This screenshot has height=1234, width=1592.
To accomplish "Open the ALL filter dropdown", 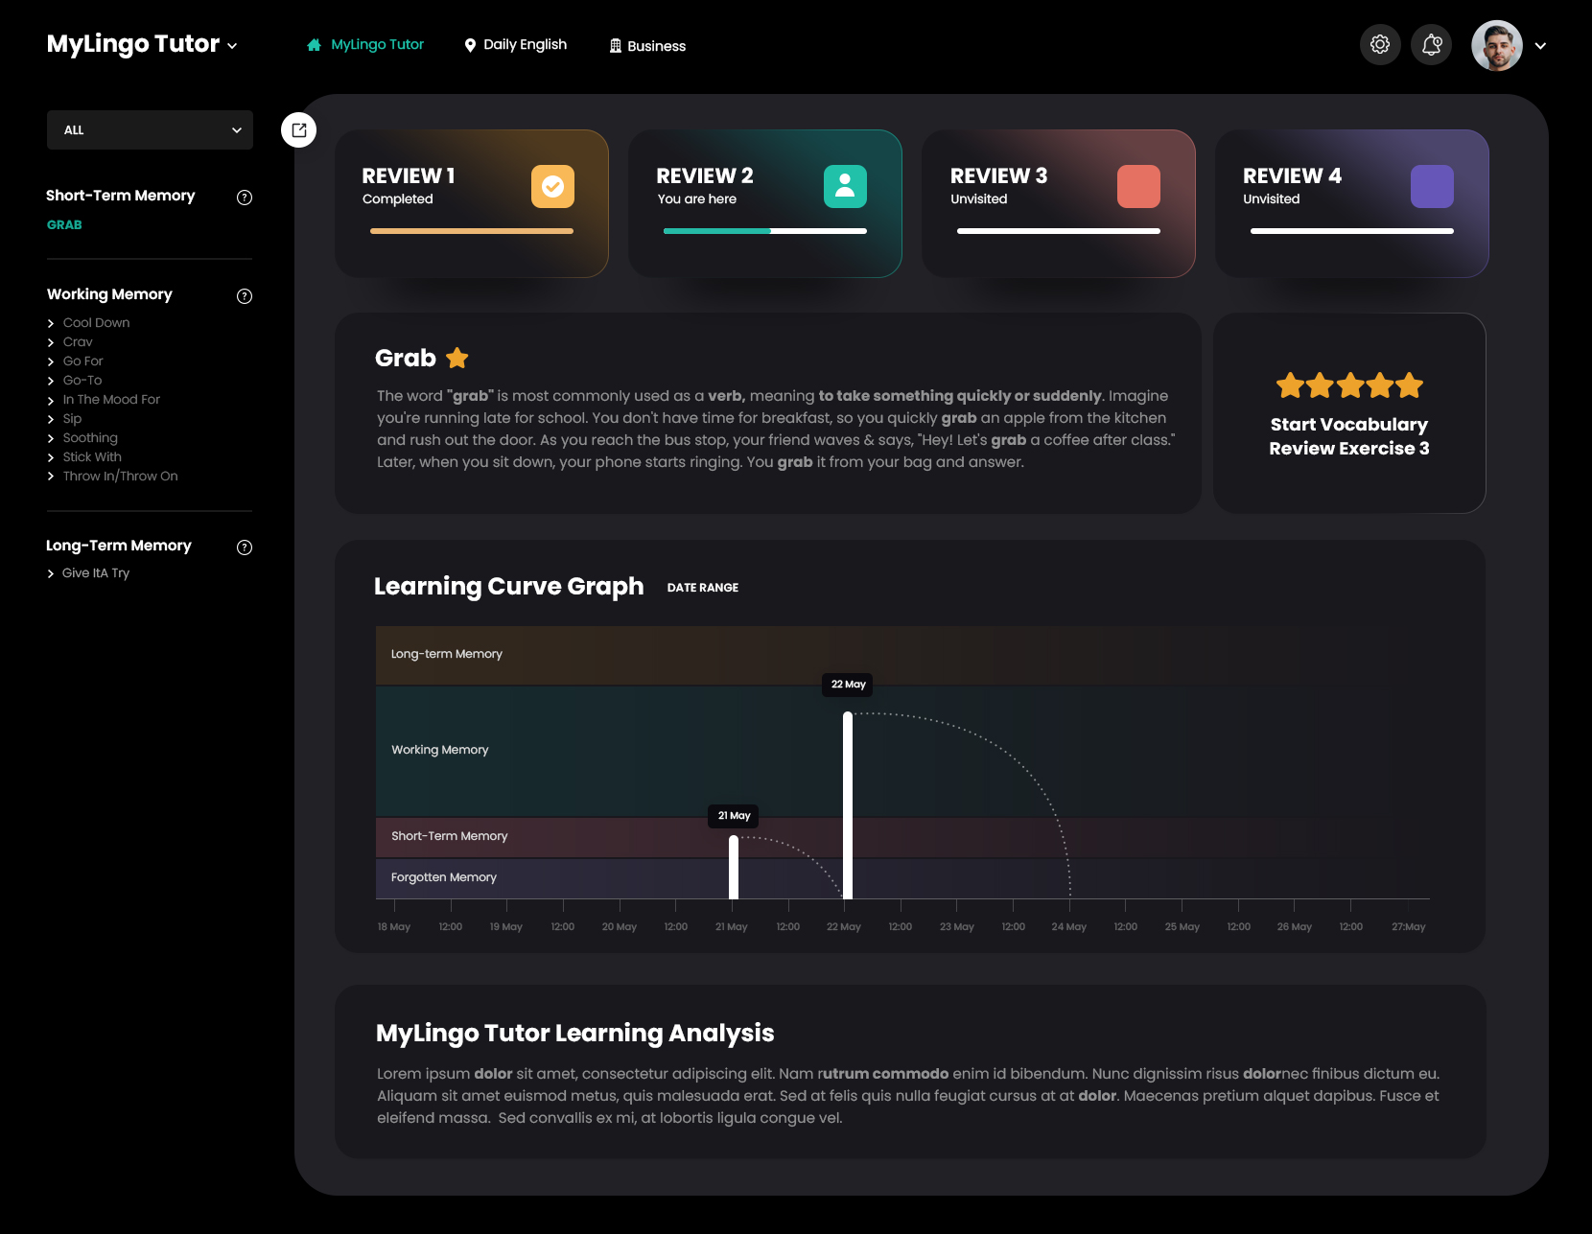I will click(150, 130).
